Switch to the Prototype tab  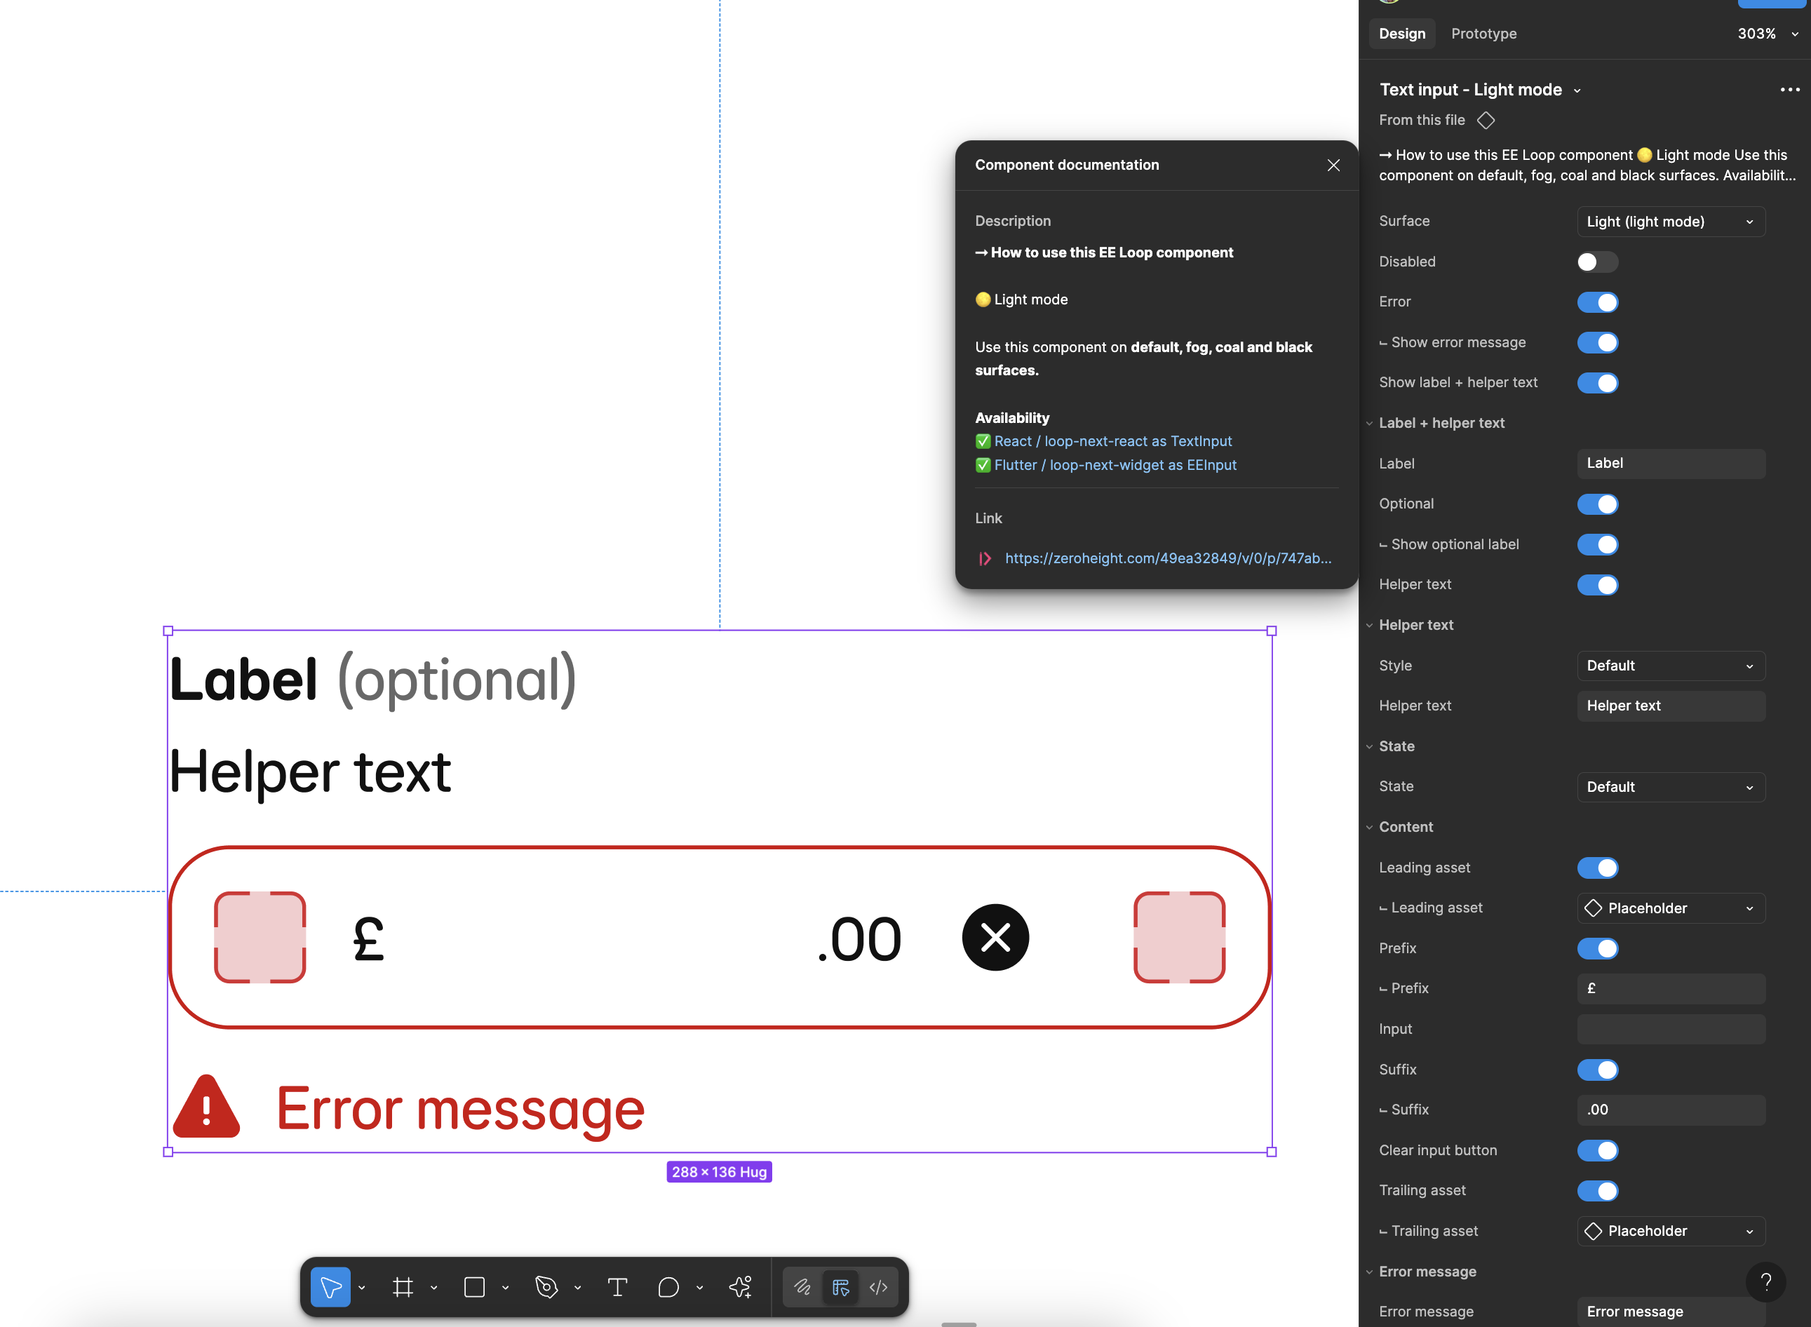point(1483,34)
